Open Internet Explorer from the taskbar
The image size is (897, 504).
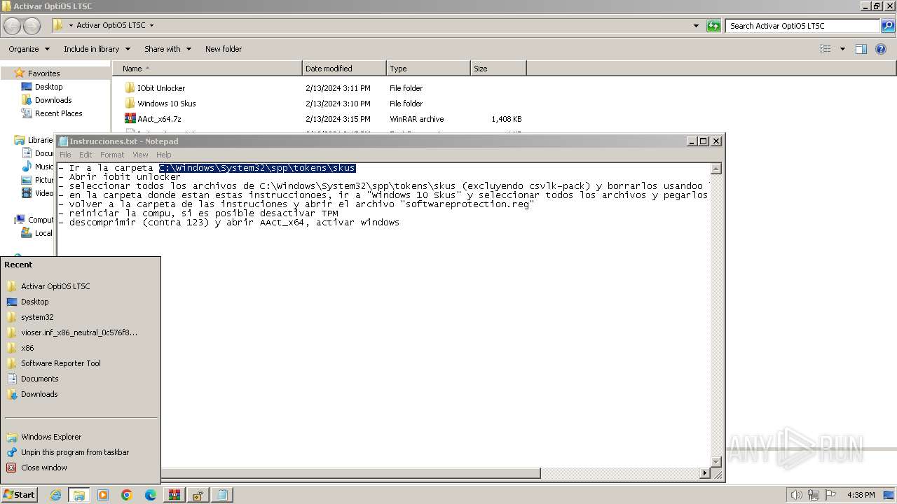point(55,495)
